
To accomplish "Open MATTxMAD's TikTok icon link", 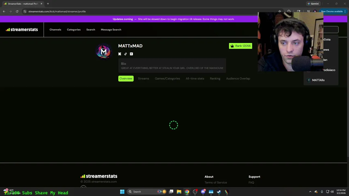I will (125, 54).
